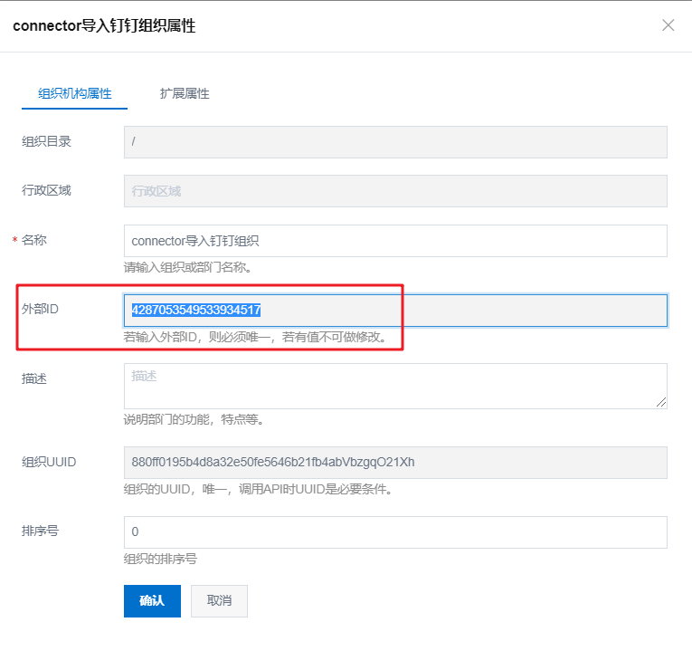This screenshot has width=692, height=651.
Task: Switch to the 组织机构属性 tab
Action: 74,94
